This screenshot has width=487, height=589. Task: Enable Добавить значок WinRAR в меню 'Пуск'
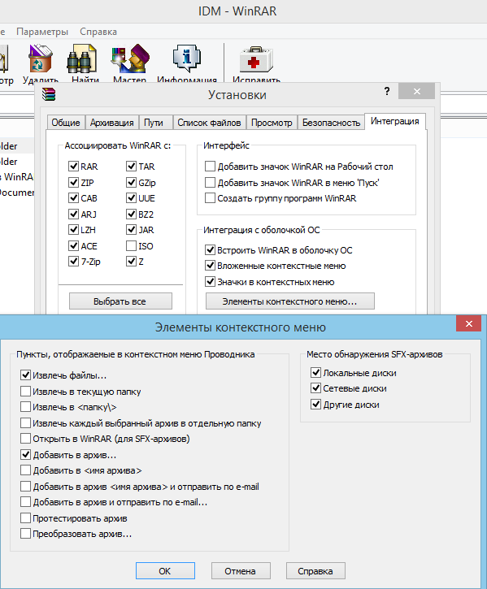pyautogui.click(x=210, y=183)
